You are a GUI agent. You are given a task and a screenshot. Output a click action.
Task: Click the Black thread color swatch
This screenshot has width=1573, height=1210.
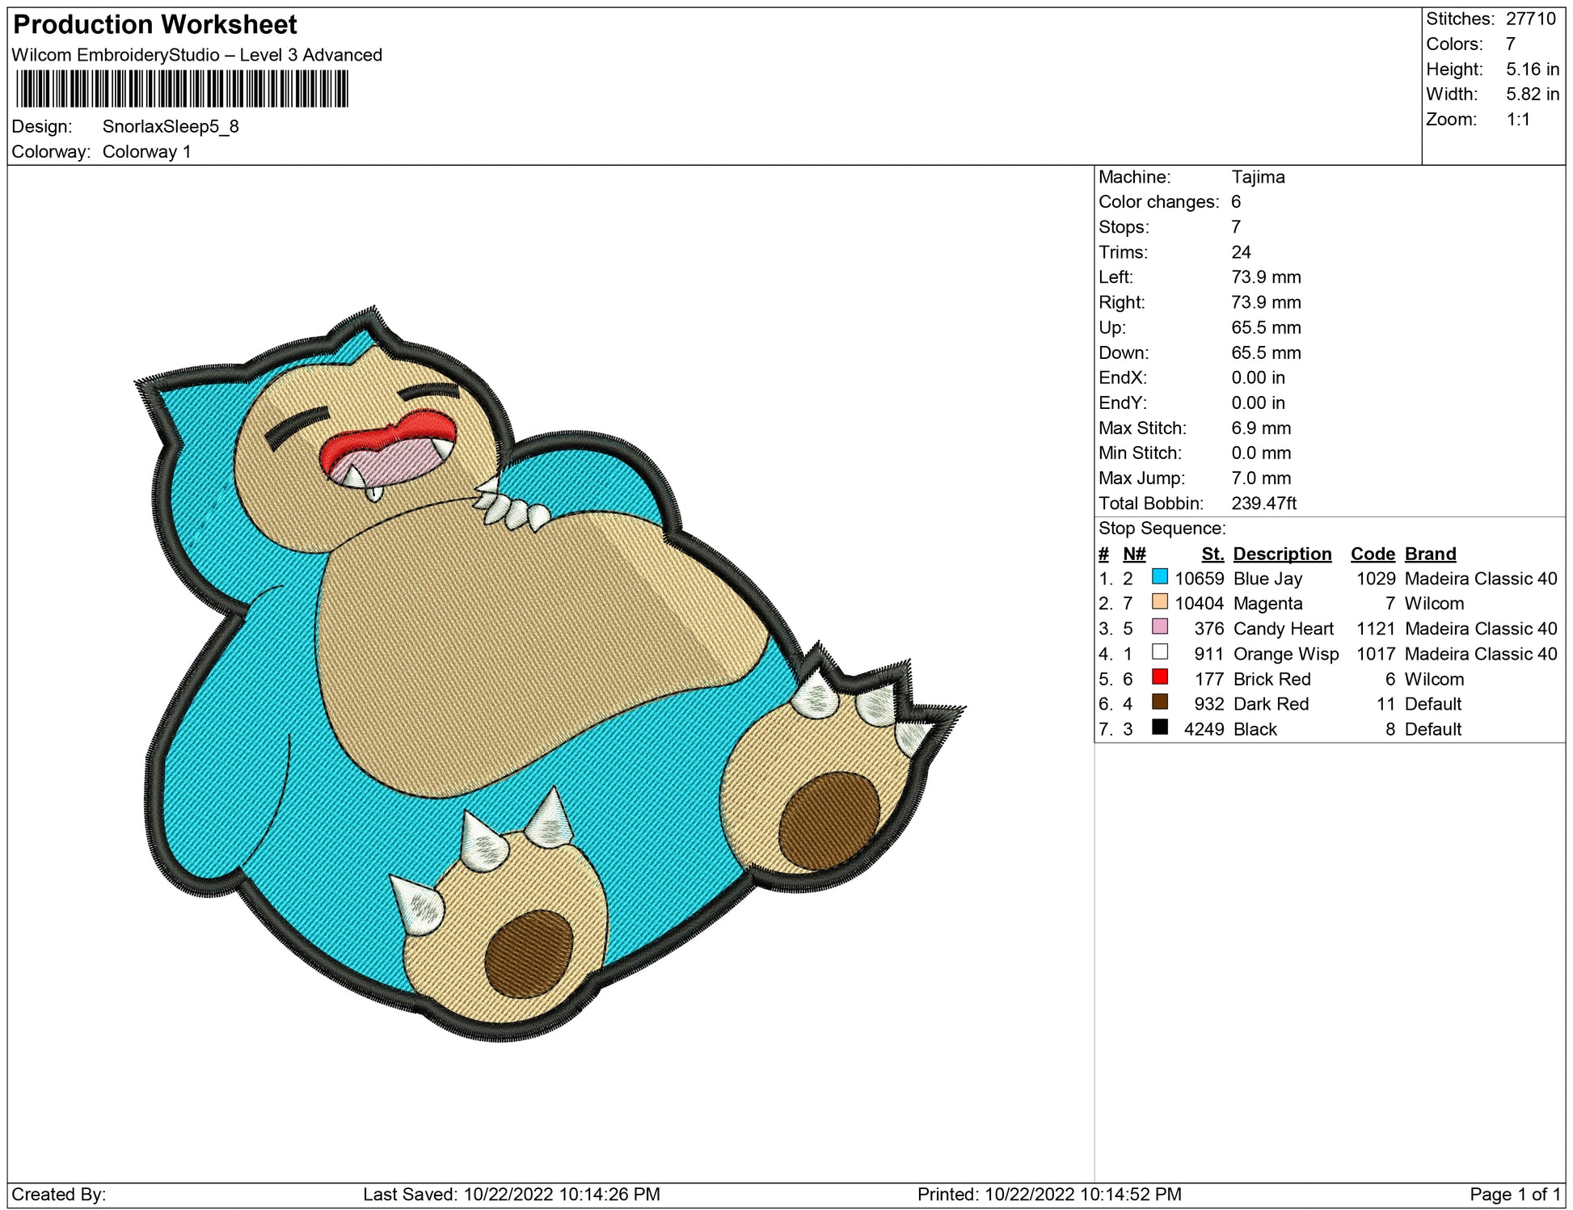point(1159,727)
